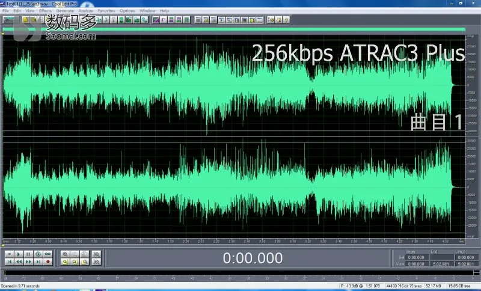Click the vertical amplitude ruler of the upper channel
This screenshot has width=481, height=291.
point(471,85)
